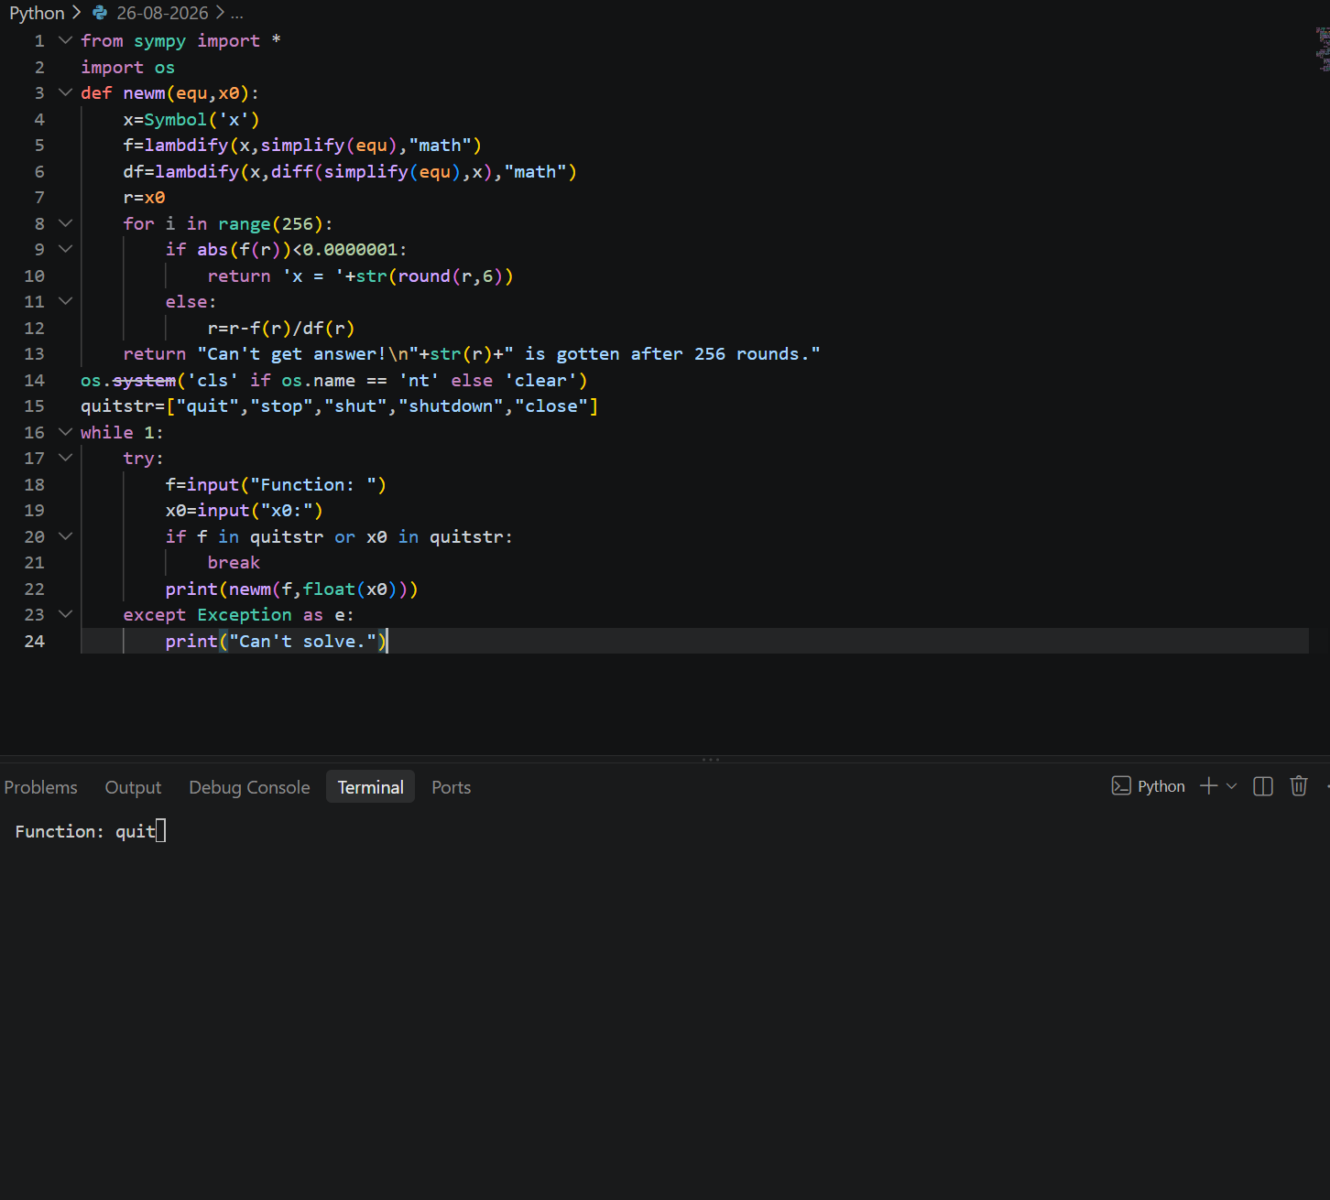This screenshot has height=1200, width=1330.
Task: Collapse the fold at line 1
Action: pyautogui.click(x=65, y=40)
